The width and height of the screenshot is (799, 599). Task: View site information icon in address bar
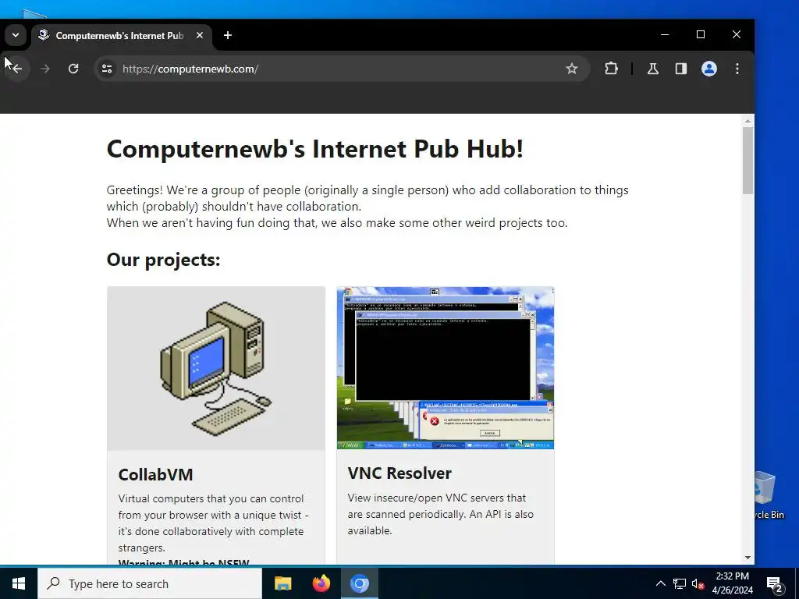(x=106, y=69)
